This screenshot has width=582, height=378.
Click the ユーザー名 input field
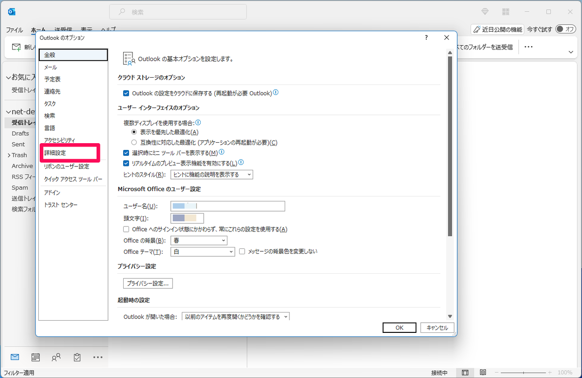point(228,206)
